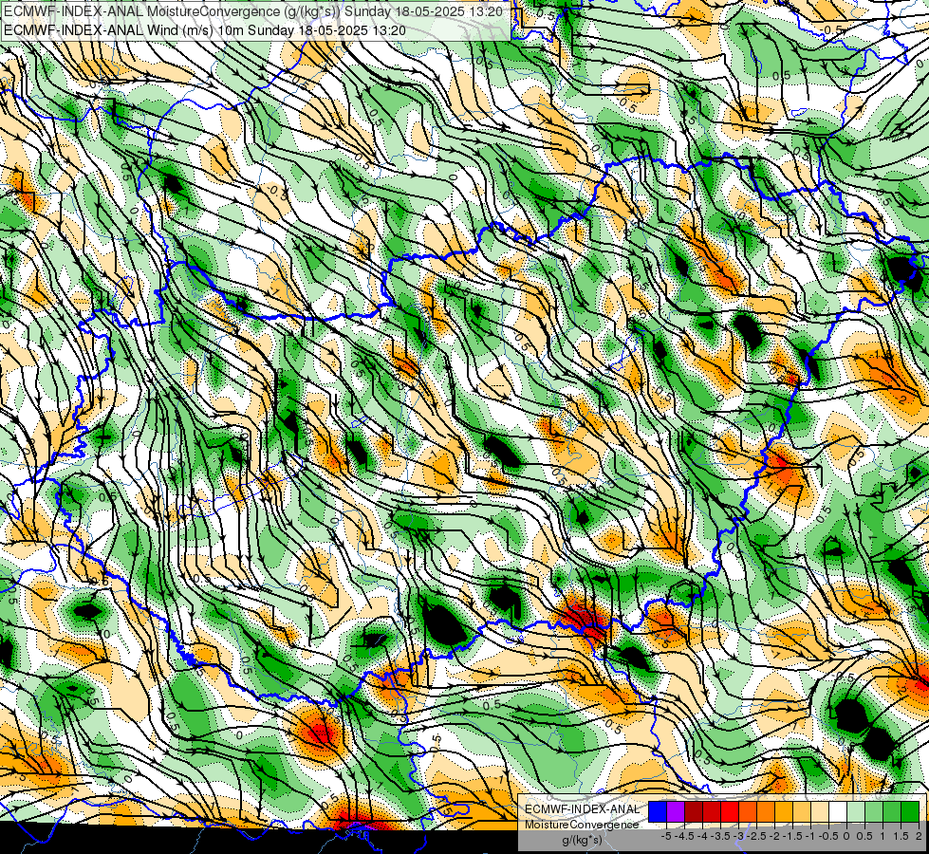Click the darkest green legend swatch
929x854 pixels.
[910, 811]
